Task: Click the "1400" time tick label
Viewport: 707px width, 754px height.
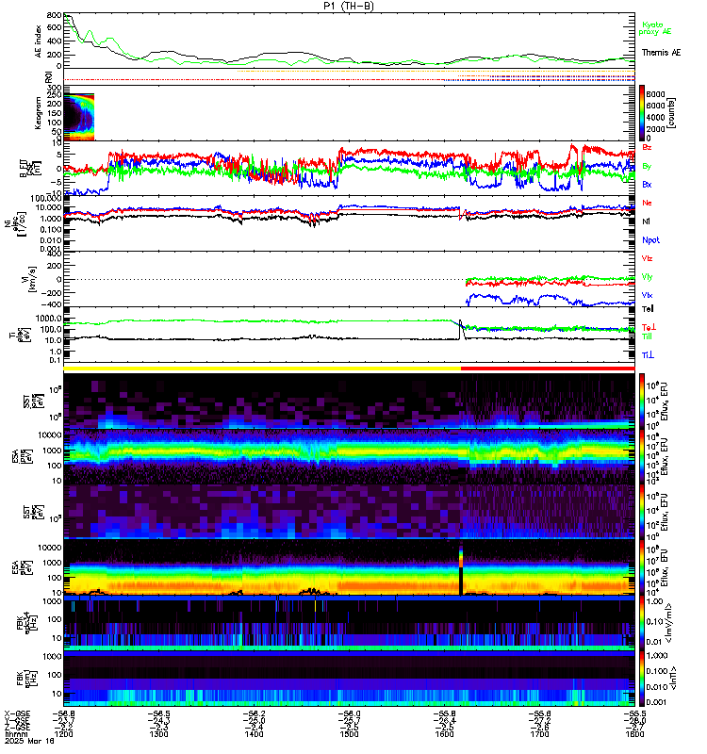Action: pos(254,734)
